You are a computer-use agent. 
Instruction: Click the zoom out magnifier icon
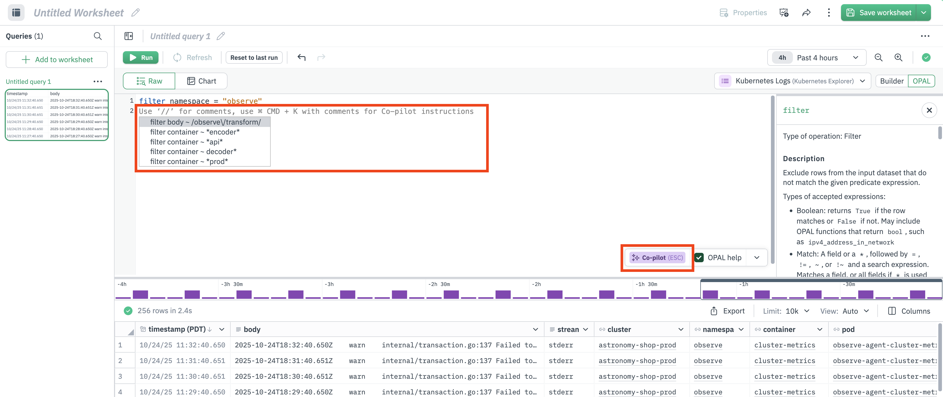click(x=878, y=57)
